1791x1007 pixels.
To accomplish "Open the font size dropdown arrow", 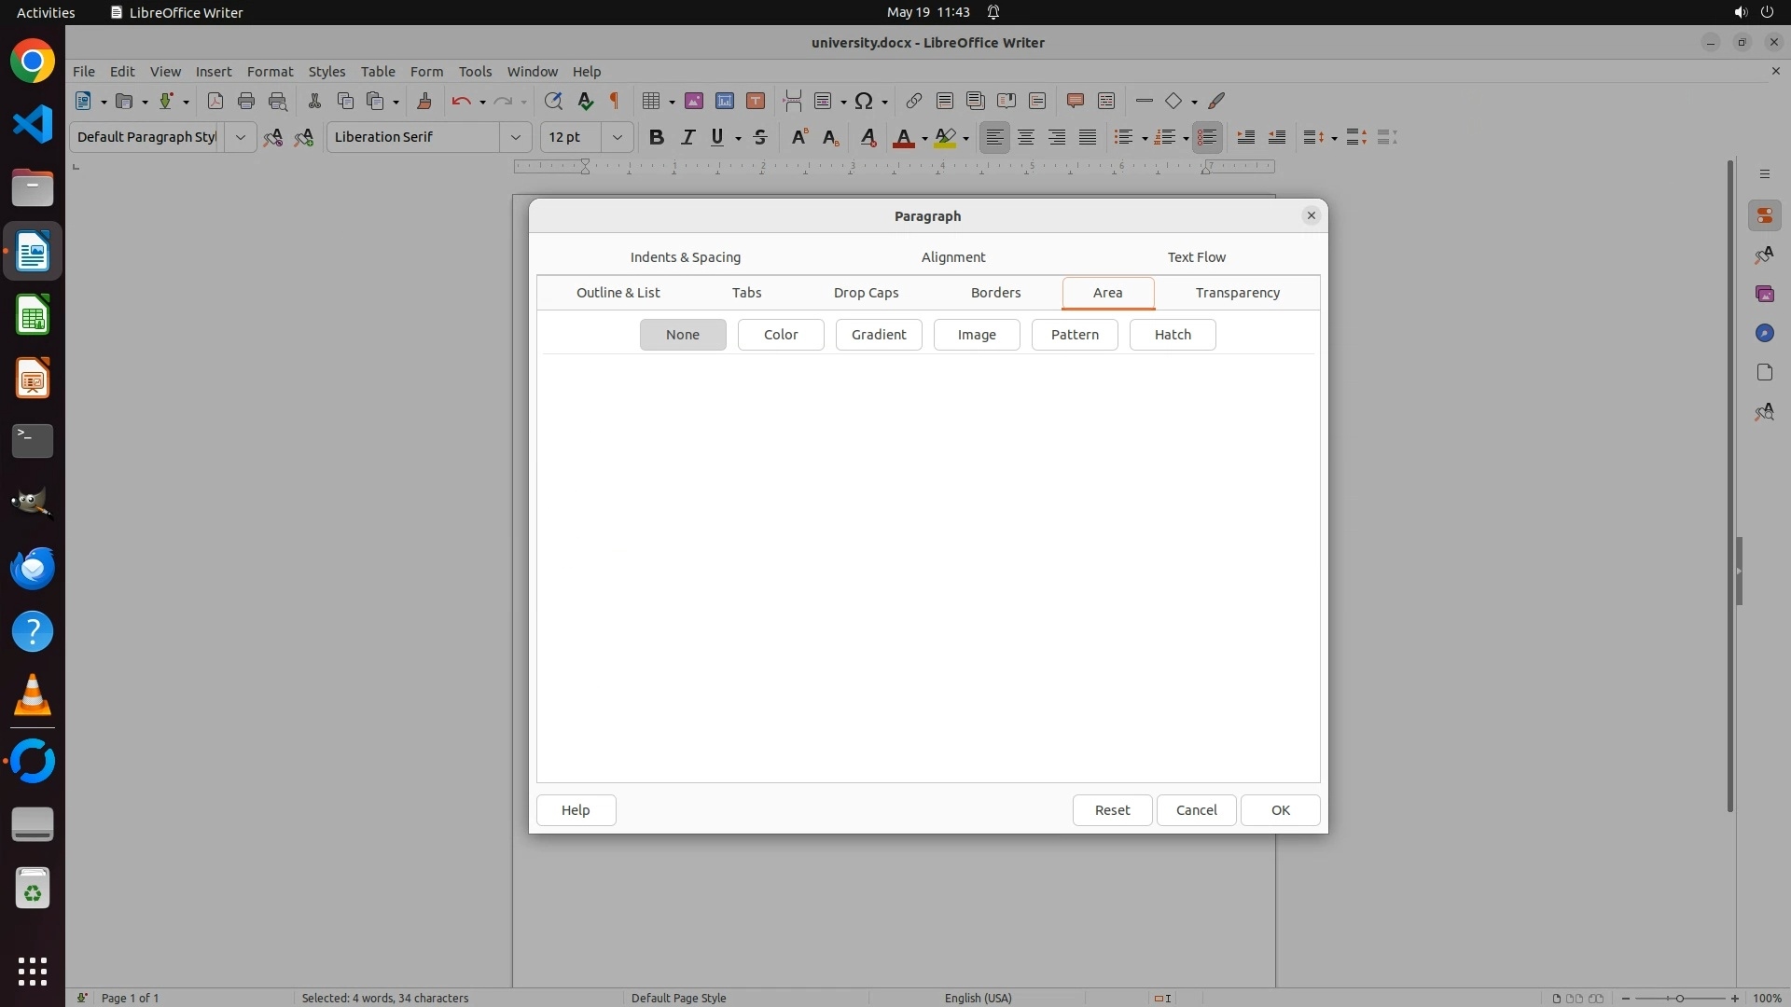I will pyautogui.click(x=617, y=137).
